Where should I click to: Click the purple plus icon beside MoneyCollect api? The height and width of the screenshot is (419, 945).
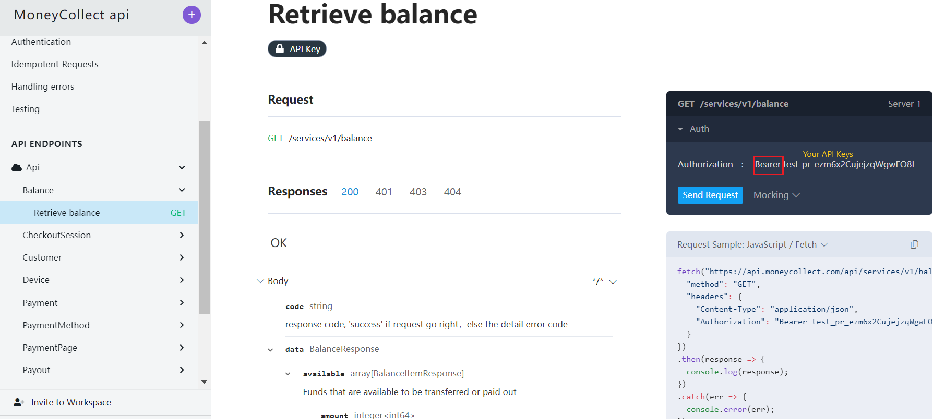tap(192, 15)
